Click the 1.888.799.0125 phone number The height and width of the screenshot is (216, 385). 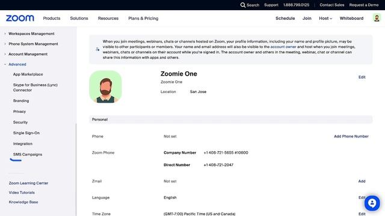[x=296, y=5]
